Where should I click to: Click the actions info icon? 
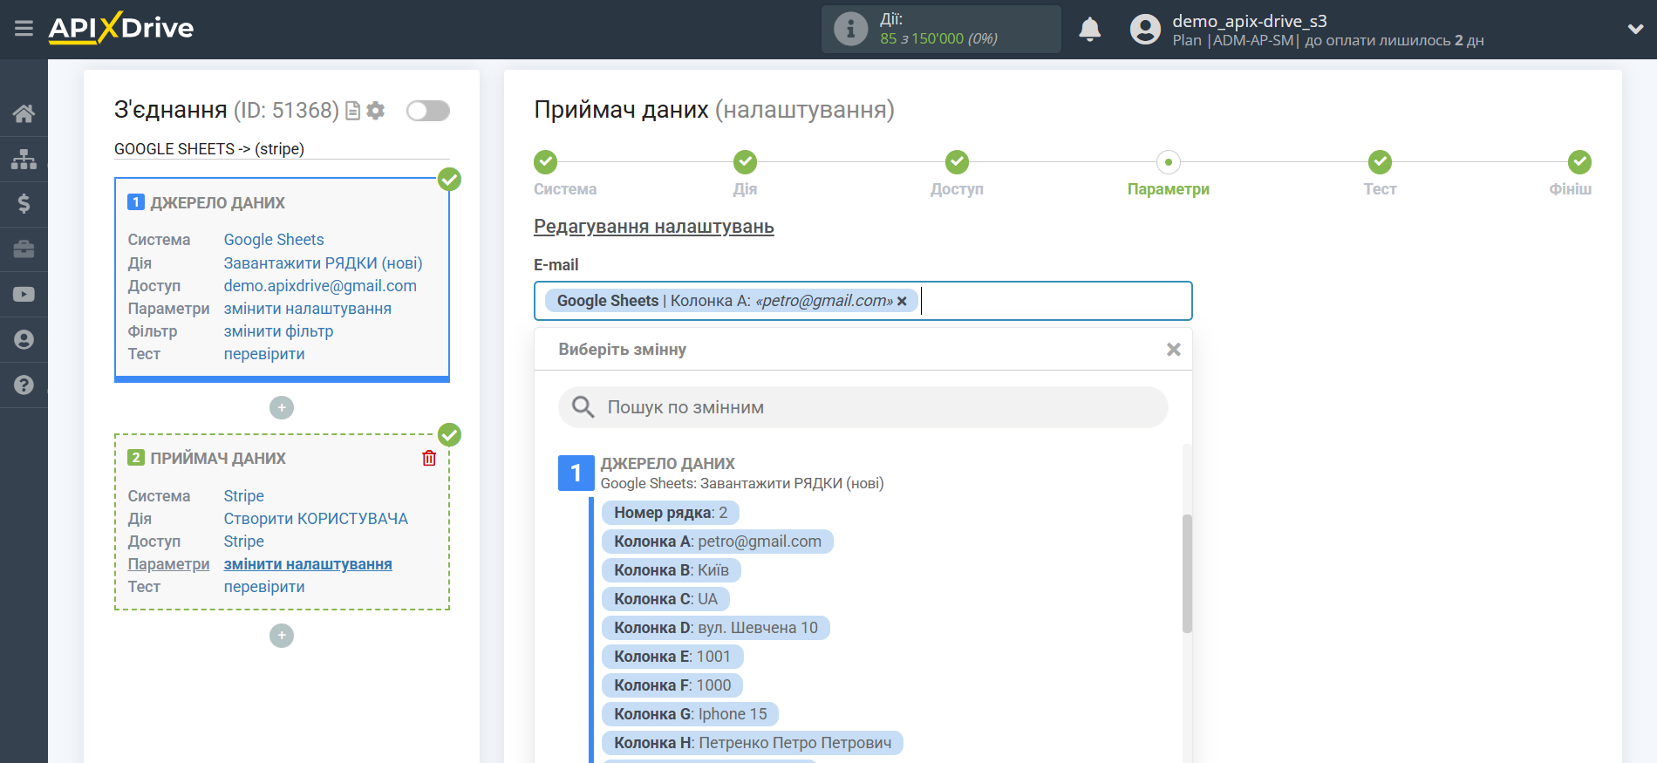pyautogui.click(x=850, y=29)
